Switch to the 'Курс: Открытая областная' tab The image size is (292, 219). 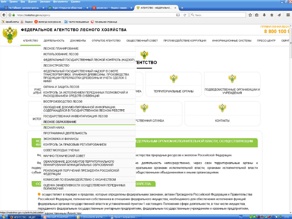68,8
